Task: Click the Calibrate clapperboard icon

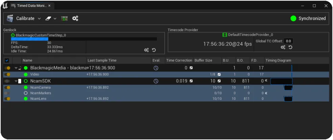Action: click(x=10, y=19)
